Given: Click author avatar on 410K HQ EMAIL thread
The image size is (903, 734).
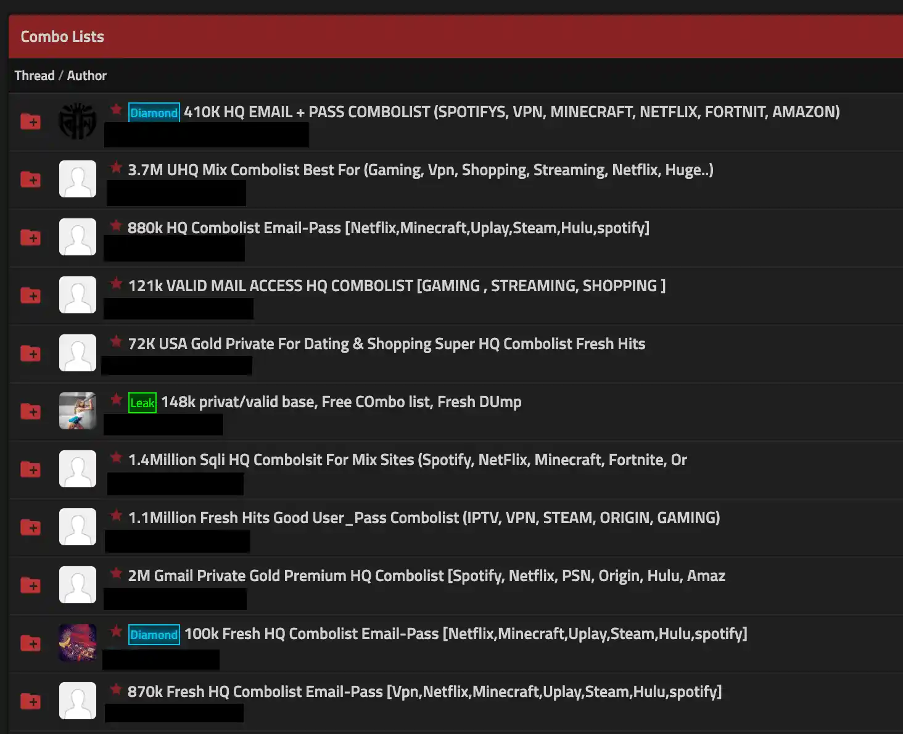Looking at the screenshot, I should pyautogui.click(x=78, y=121).
